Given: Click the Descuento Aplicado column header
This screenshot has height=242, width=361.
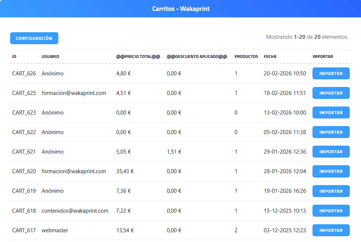Looking at the screenshot, I should tap(197, 57).
